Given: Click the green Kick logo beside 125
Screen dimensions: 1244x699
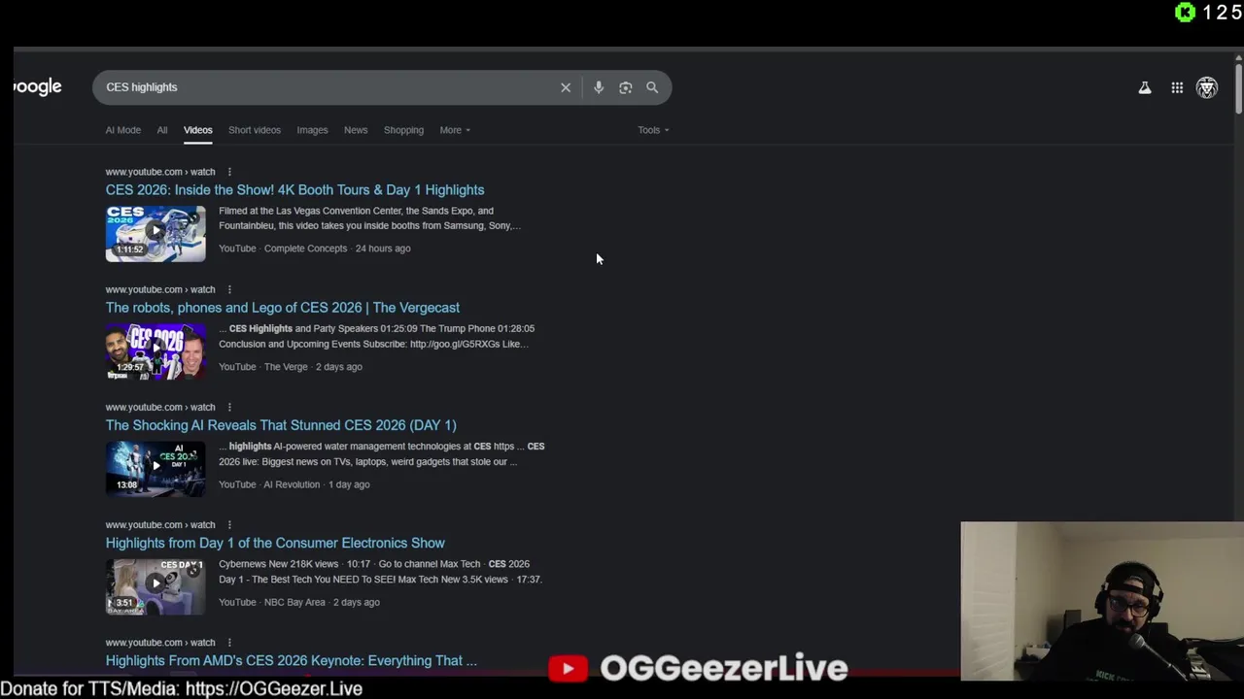Looking at the screenshot, I should point(1185,13).
